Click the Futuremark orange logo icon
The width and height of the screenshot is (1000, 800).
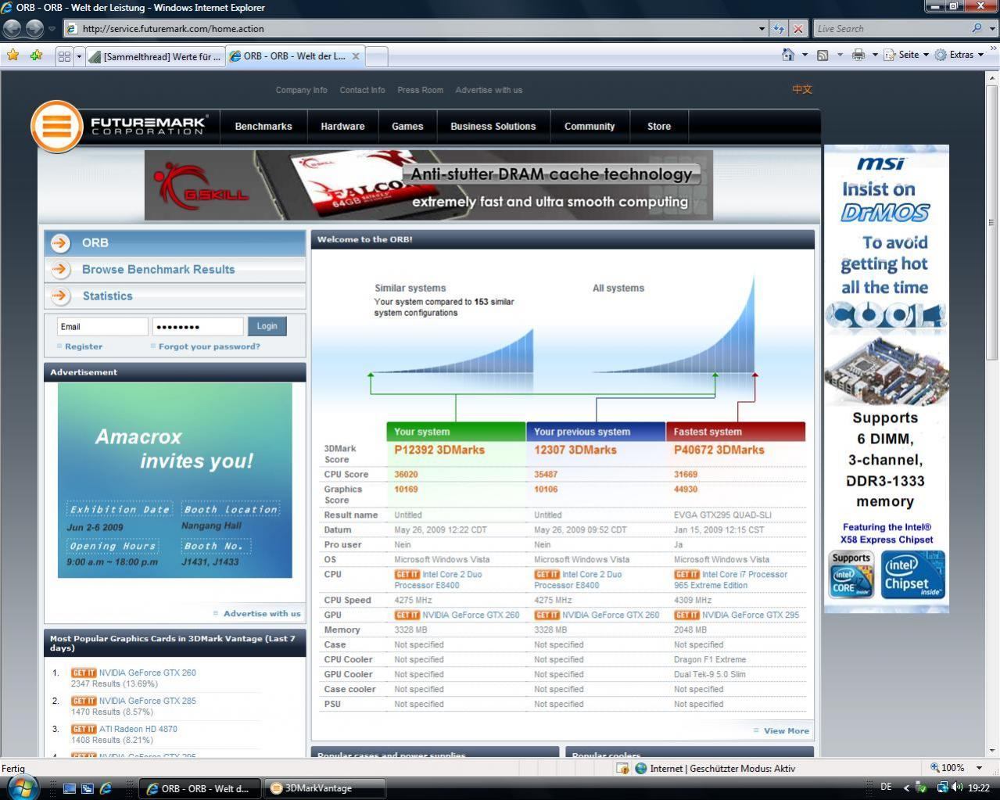pyautogui.click(x=56, y=125)
